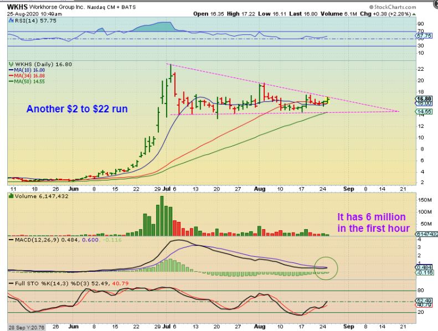Viewport: 438px width, 331px height.
Task: Click the Chg +0.38 (+2.28%) value
Action: coord(385,14)
